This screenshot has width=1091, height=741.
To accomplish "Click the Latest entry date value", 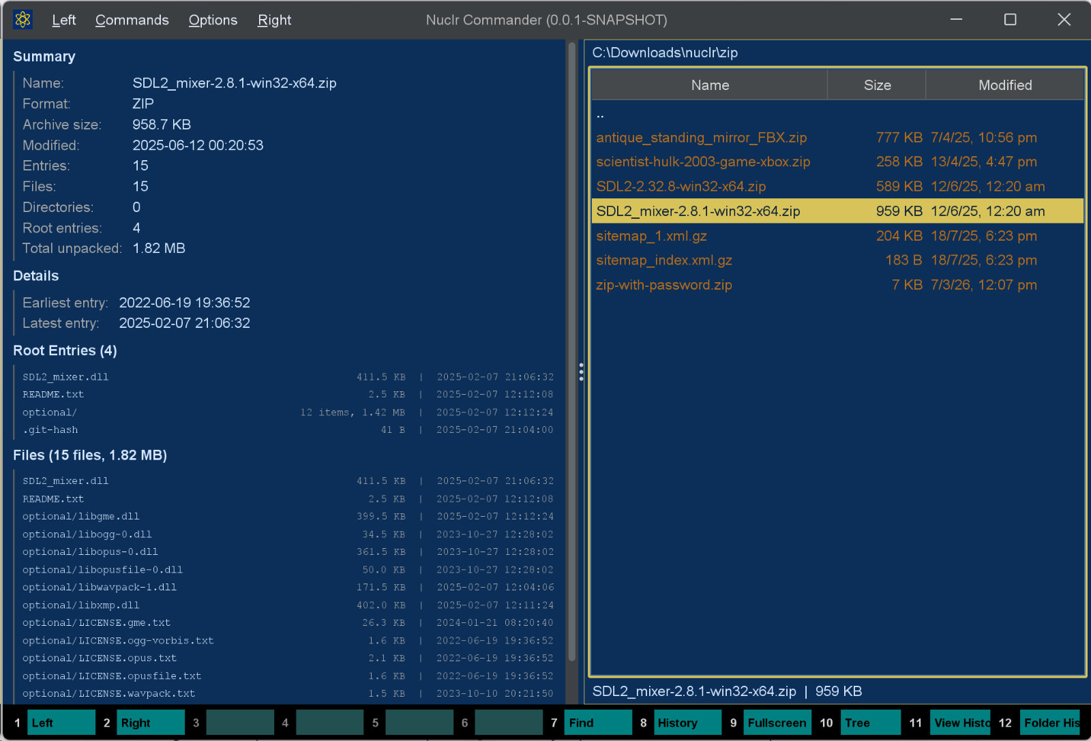I will pyautogui.click(x=185, y=323).
